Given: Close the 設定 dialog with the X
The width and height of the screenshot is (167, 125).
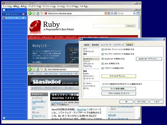Looking at the screenshot, I should [x=164, y=39].
